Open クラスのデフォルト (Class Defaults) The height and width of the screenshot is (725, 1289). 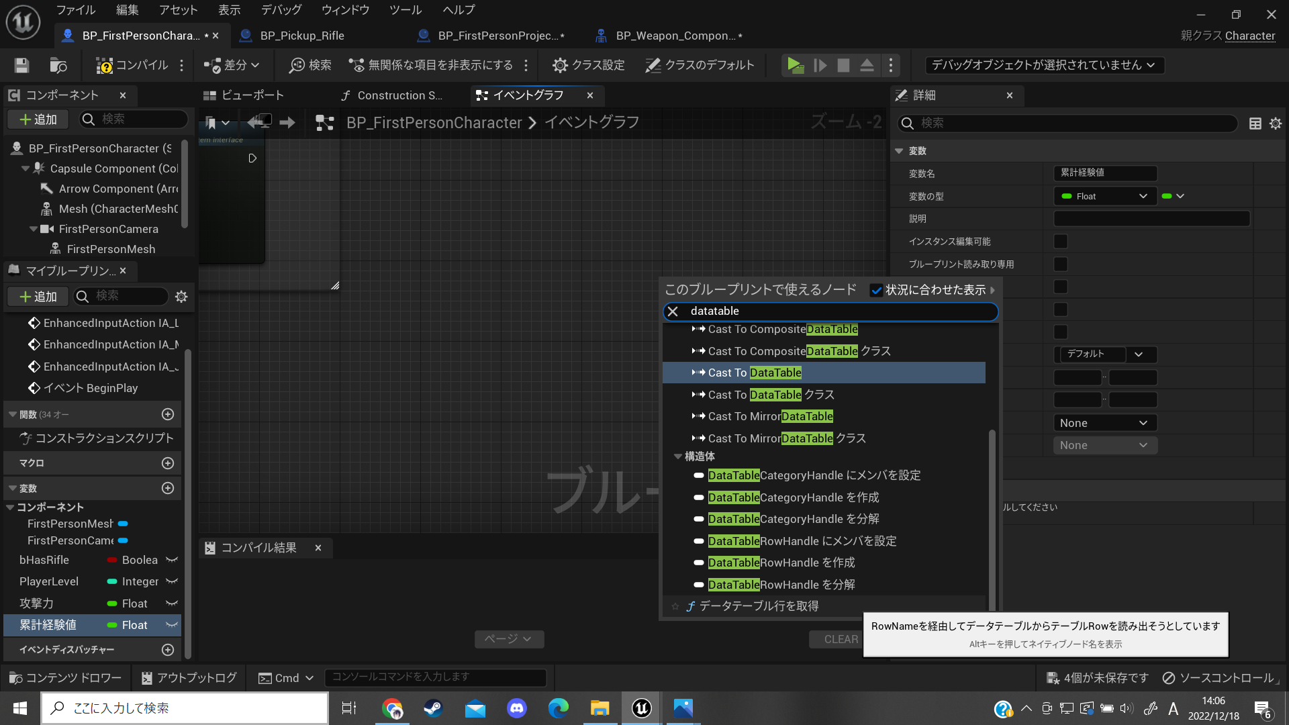[x=700, y=65]
